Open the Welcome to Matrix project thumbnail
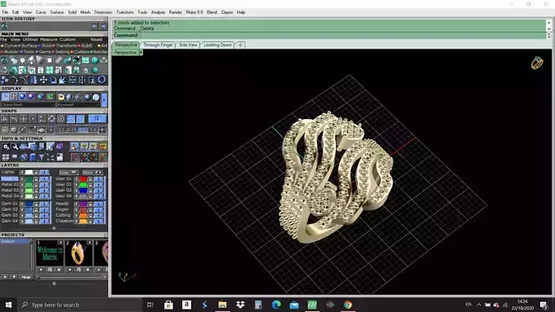Image resolution: width=555 pixels, height=312 pixels. point(49,253)
